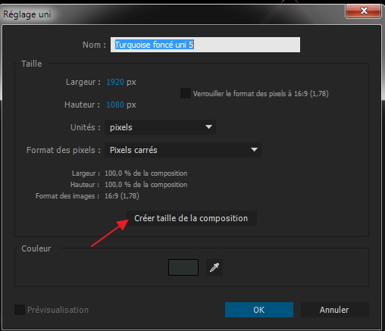Viewport: 385px width, 331px height.
Task: Select the Largeur value 1920
Action: coord(115,82)
